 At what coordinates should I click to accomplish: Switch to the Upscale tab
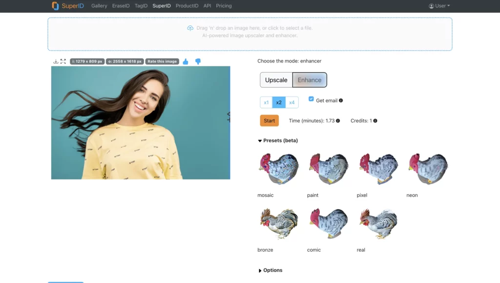[x=276, y=80]
